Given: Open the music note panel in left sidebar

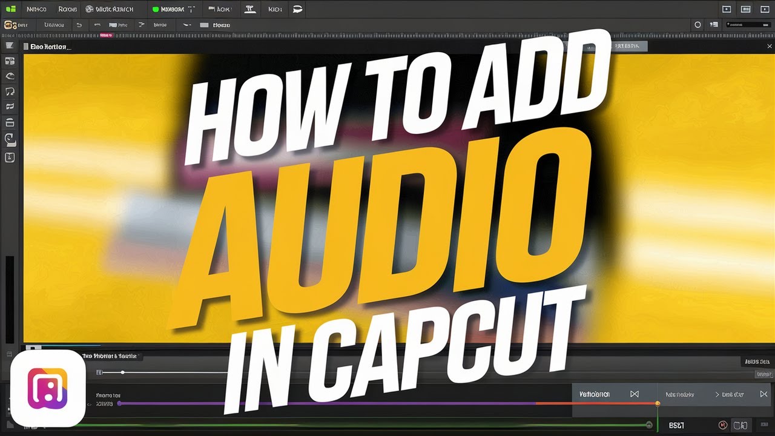Looking at the screenshot, I should [10, 91].
